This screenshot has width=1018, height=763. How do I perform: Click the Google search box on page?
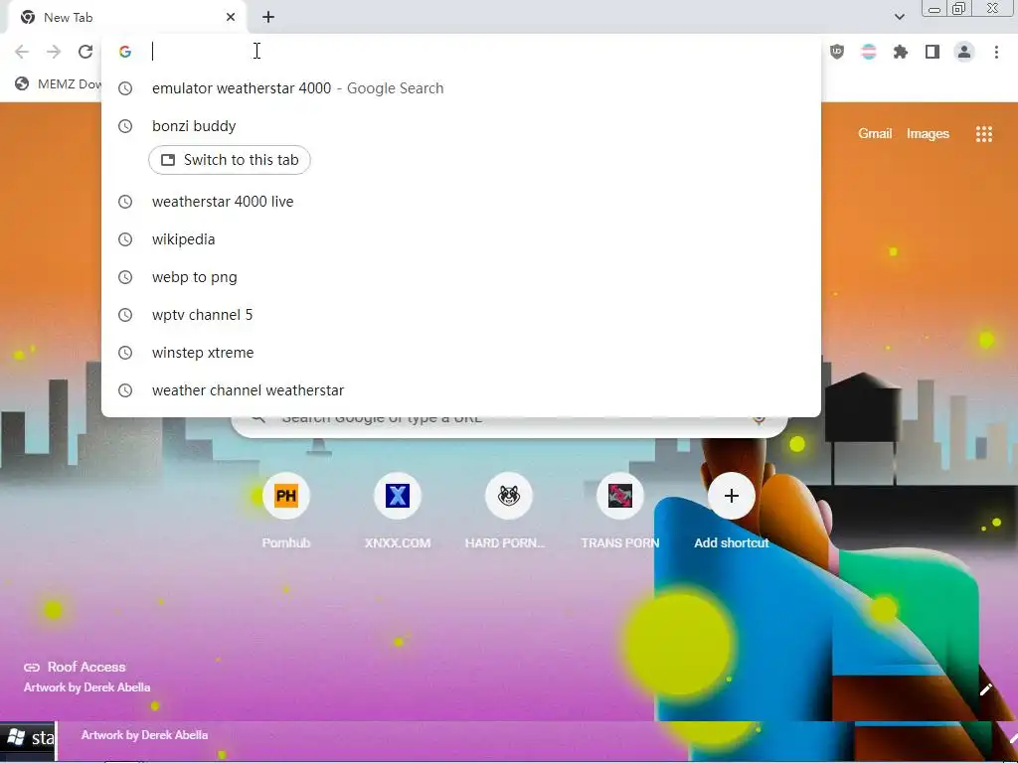pyautogui.click(x=509, y=425)
